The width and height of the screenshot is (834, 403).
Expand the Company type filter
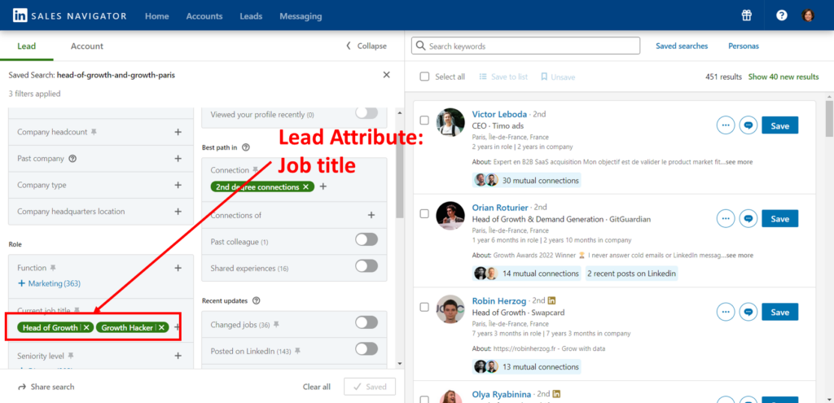coord(178,185)
